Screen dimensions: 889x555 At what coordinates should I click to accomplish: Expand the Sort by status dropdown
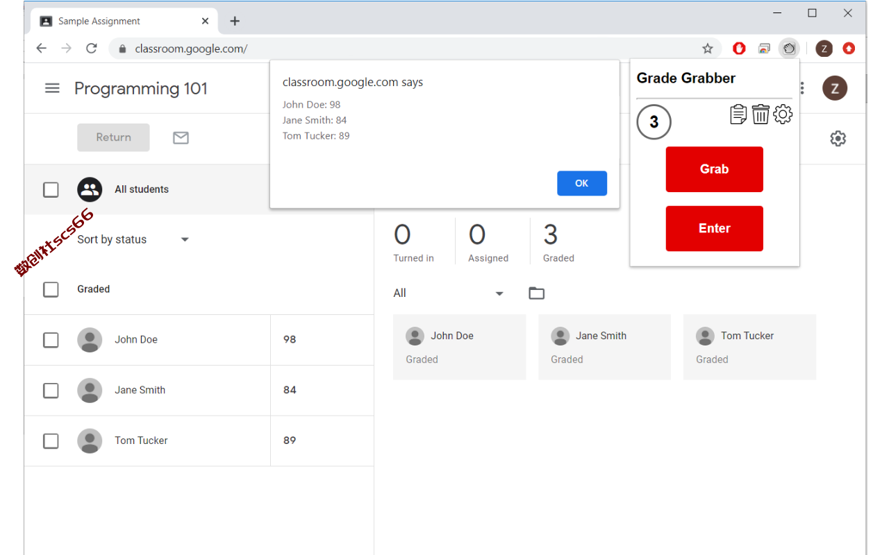pyautogui.click(x=133, y=239)
